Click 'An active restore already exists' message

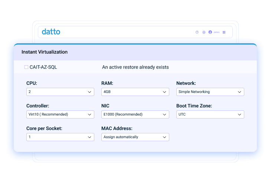tap(135, 67)
